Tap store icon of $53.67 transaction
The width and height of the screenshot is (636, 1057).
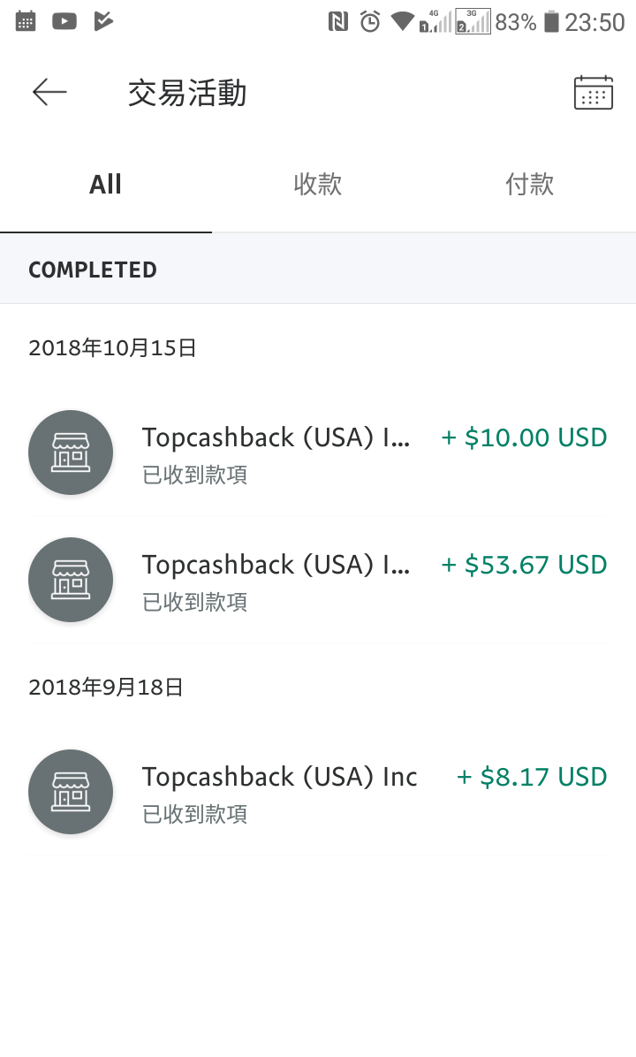[x=71, y=580]
